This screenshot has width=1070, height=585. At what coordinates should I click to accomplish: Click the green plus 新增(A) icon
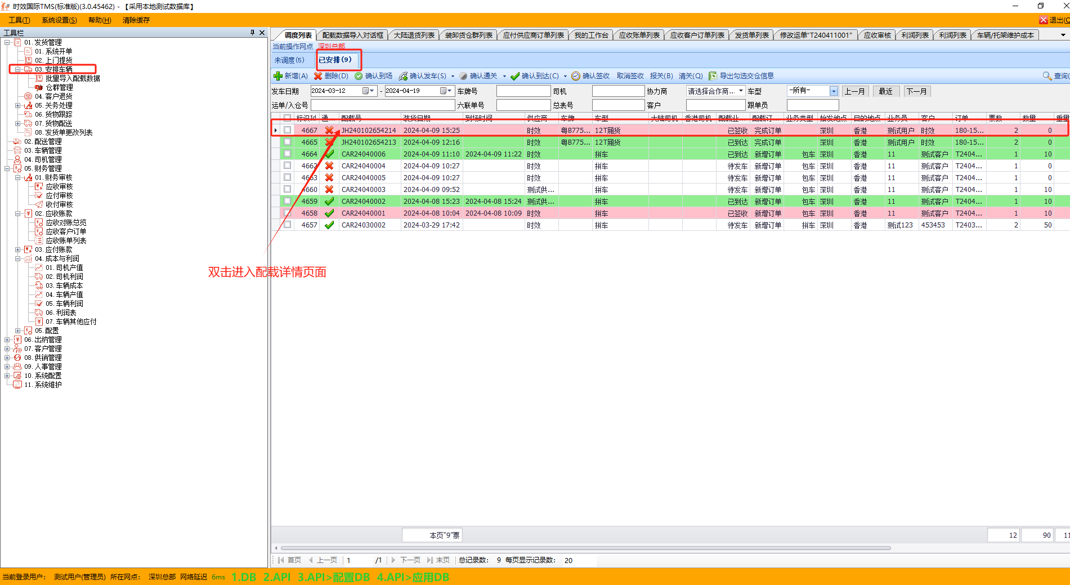(277, 76)
